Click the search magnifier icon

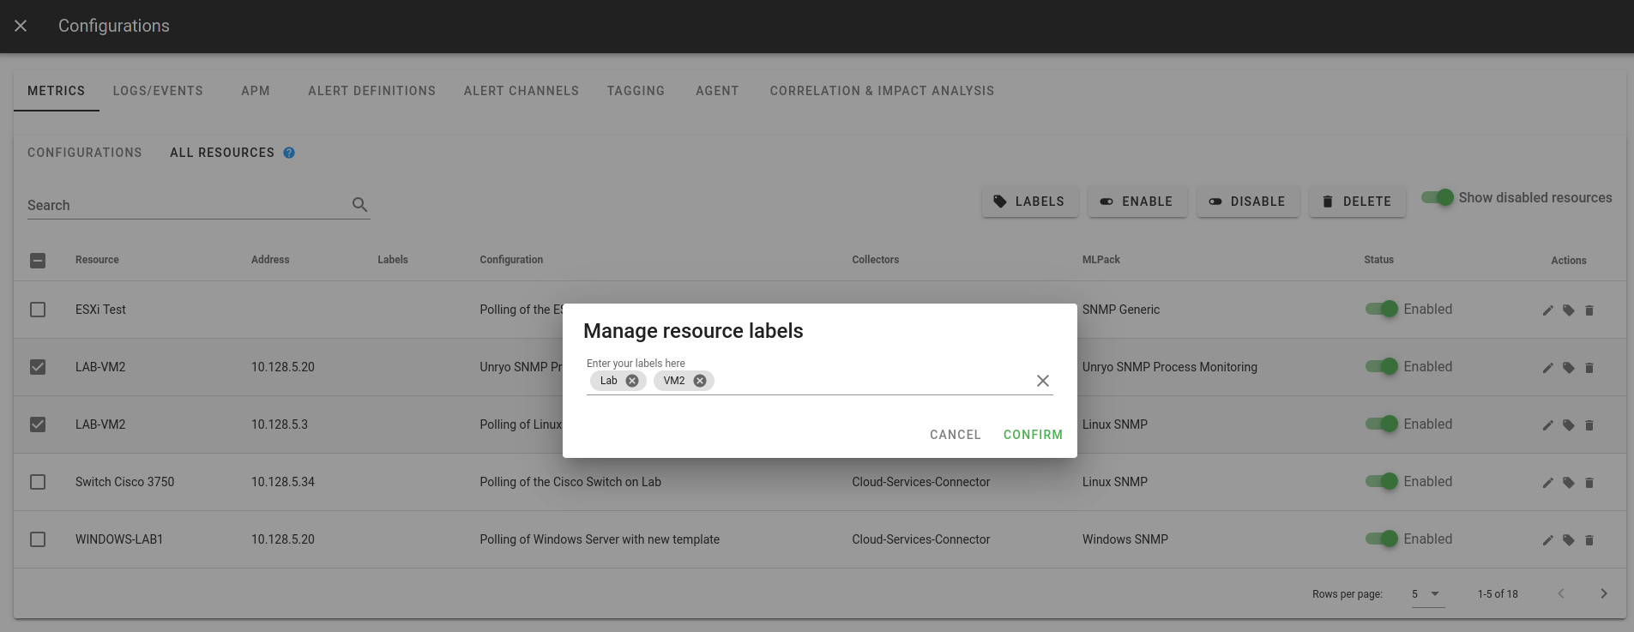tap(360, 204)
